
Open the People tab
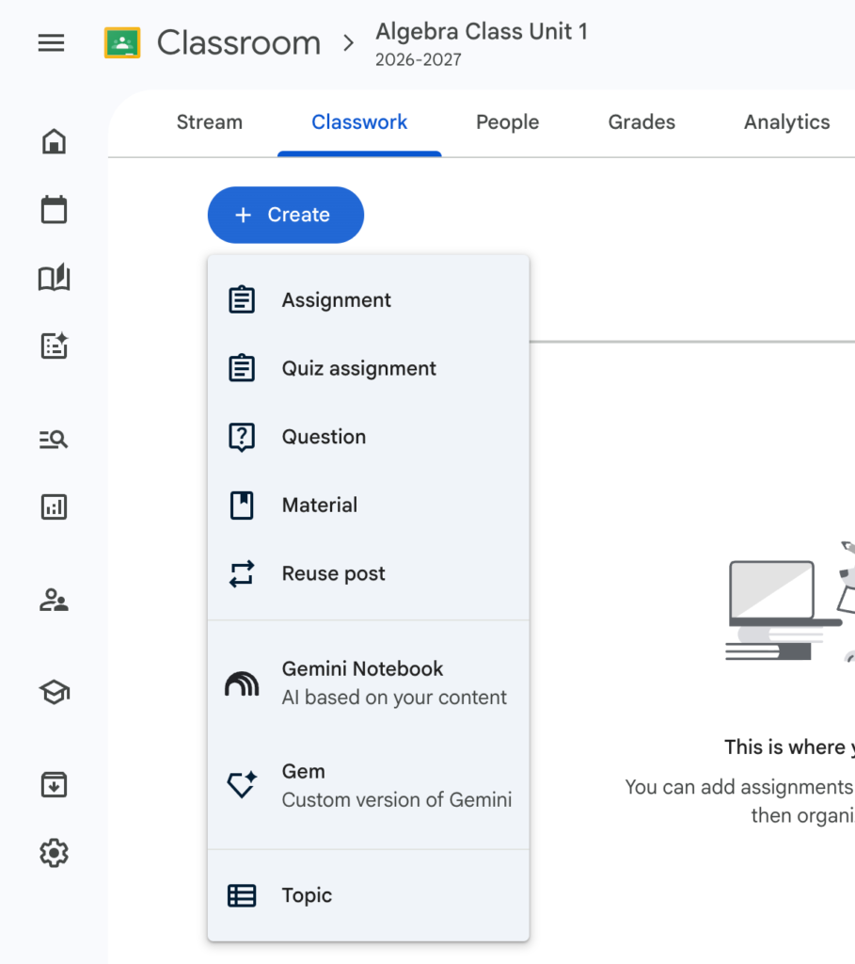pos(507,121)
